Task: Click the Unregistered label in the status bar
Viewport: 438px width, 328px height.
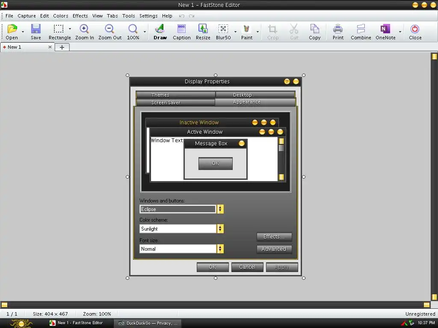Action: coord(420,314)
